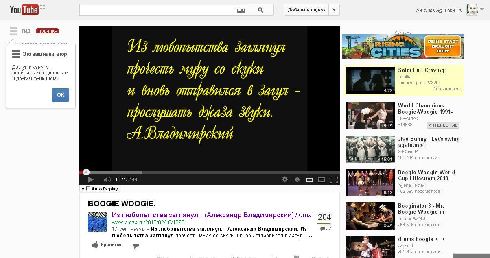Click the user avatar picture
490x258 pixels.
(x=472, y=10)
